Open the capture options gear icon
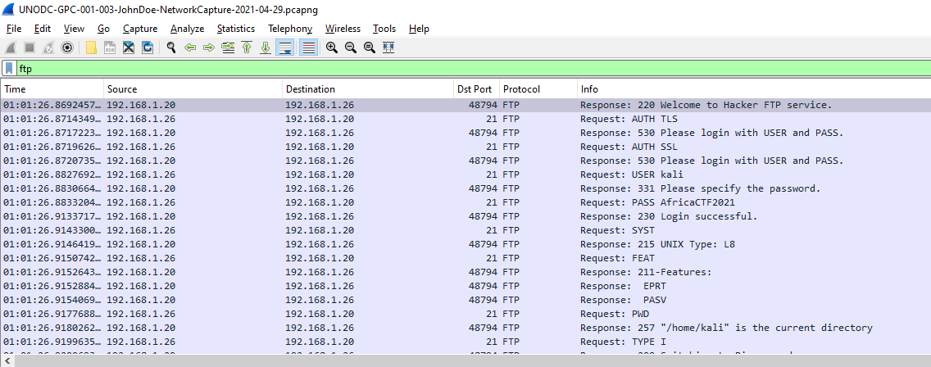Screen dimensions: 931x367 point(67,48)
